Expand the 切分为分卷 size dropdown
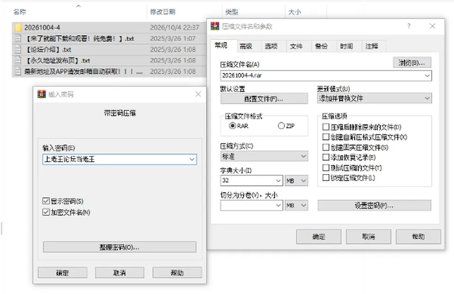Image resolution: width=454 pixels, height=294 pixels. (x=278, y=205)
